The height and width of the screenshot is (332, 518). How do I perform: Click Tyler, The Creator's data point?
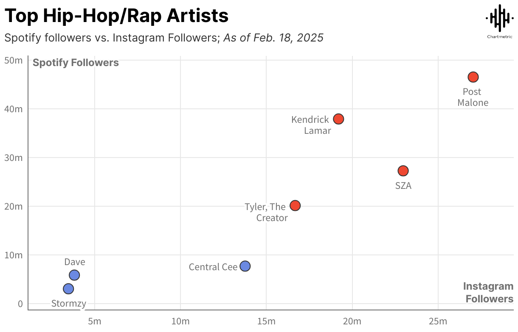(x=295, y=205)
